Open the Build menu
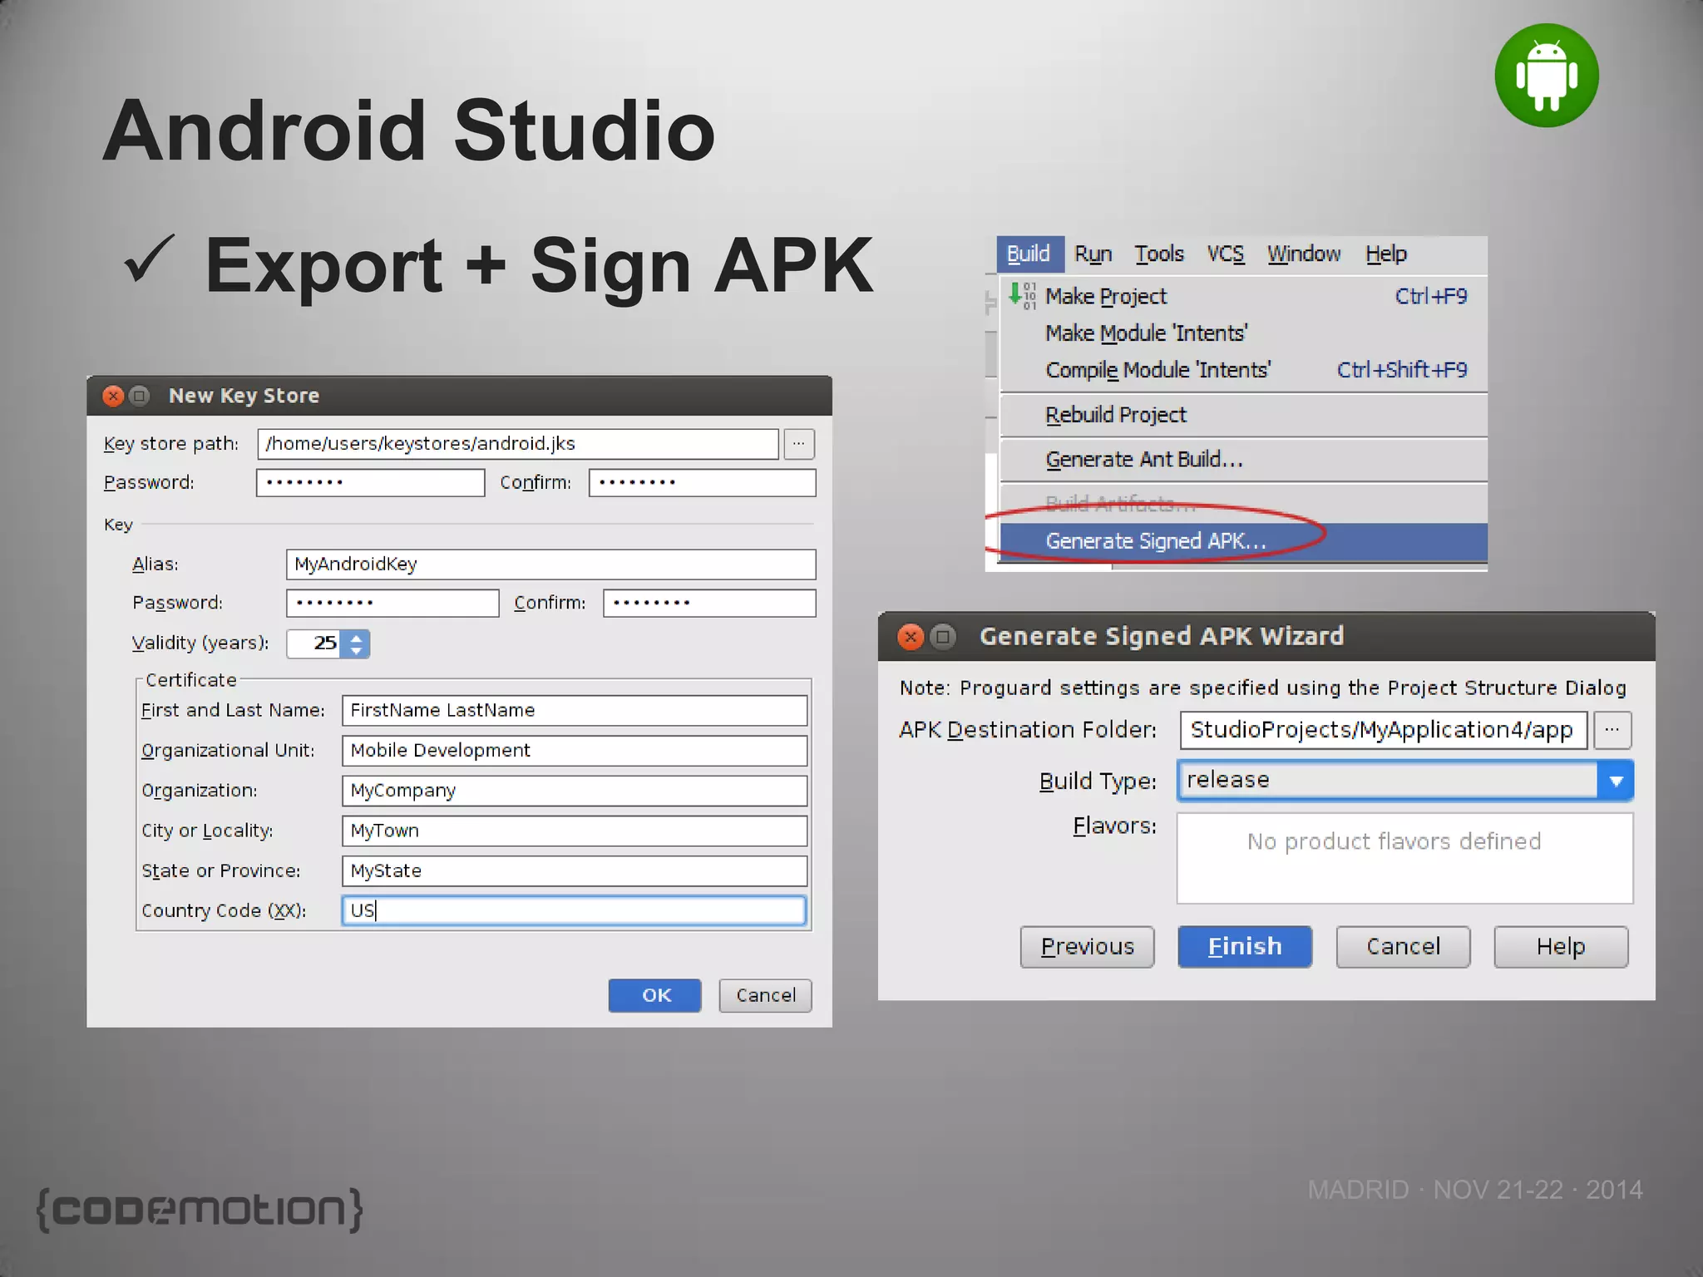The image size is (1703, 1277). click(x=1029, y=254)
